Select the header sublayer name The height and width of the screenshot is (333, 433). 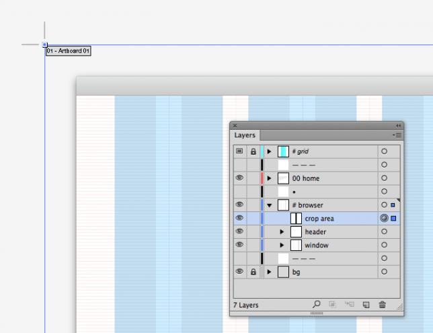click(315, 232)
